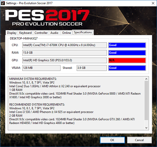Select the Specifications tab
The image size is (157, 147).
83,32
